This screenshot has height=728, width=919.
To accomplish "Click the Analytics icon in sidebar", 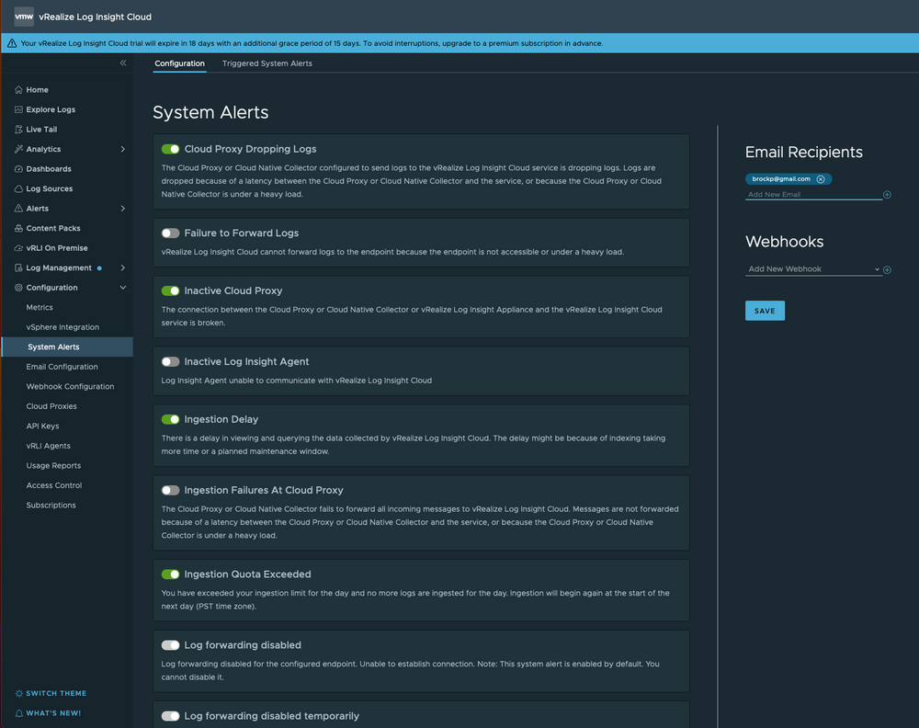I will pyautogui.click(x=18, y=149).
